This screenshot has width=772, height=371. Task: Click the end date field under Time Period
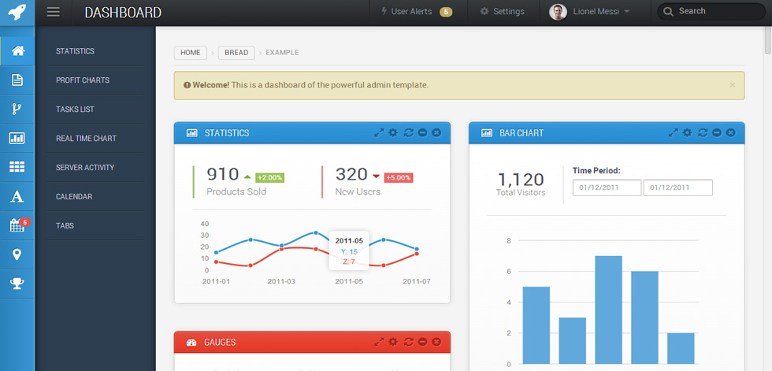click(678, 187)
